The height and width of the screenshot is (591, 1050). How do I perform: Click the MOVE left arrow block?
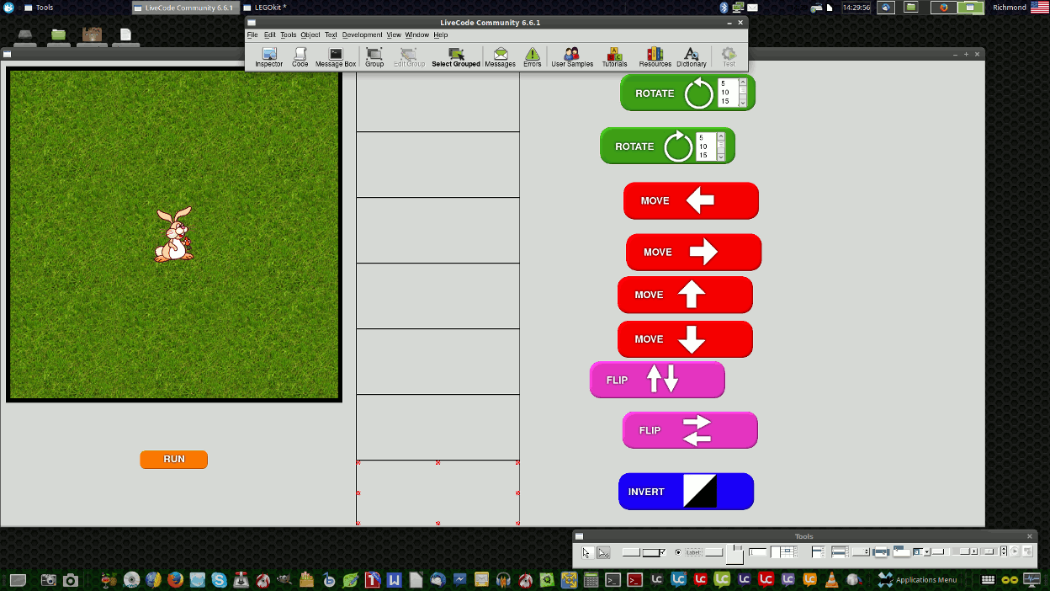point(691,200)
